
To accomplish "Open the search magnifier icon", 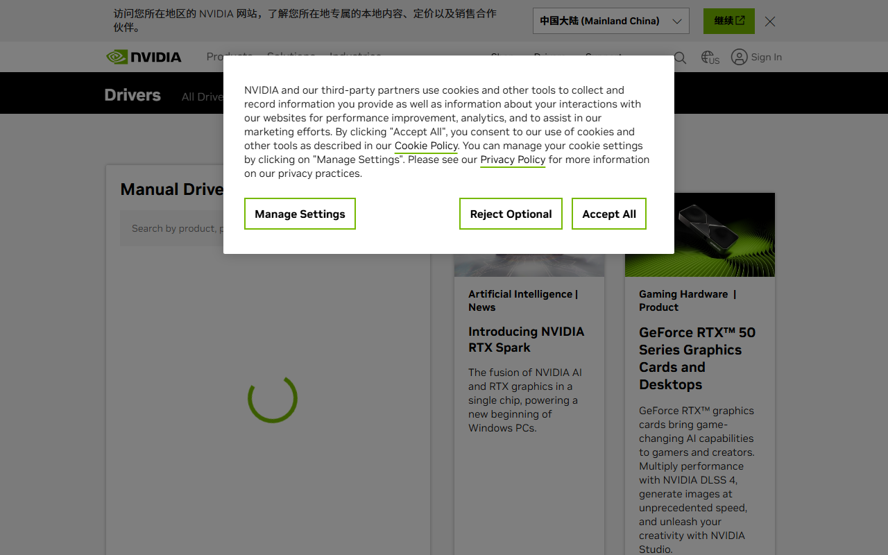I will (680, 58).
